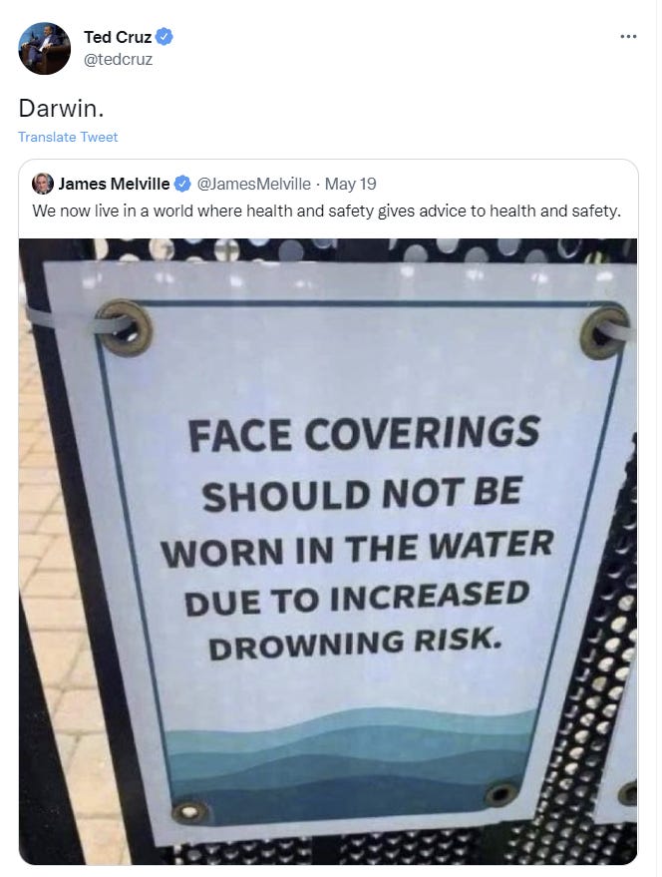
Task: Open quoted tweet text about health and safety
Action: [327, 212]
